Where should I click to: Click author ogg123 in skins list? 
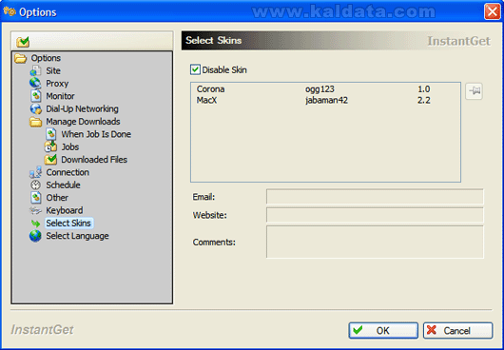pyautogui.click(x=320, y=89)
